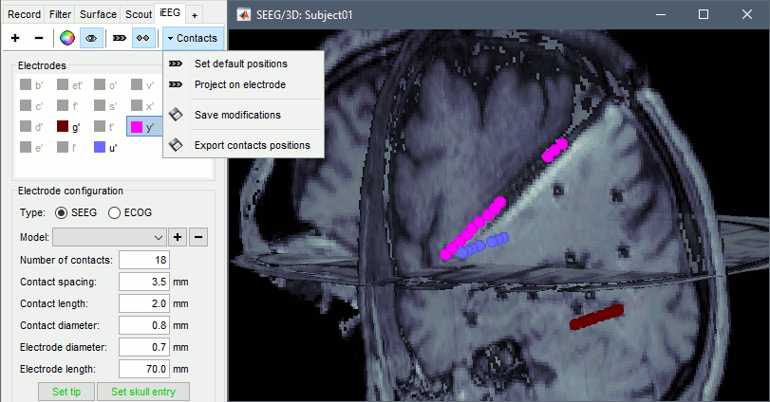This screenshot has width=770, height=402.
Task: Toggle the contacts sphere display icon
Action: pyautogui.click(x=142, y=38)
